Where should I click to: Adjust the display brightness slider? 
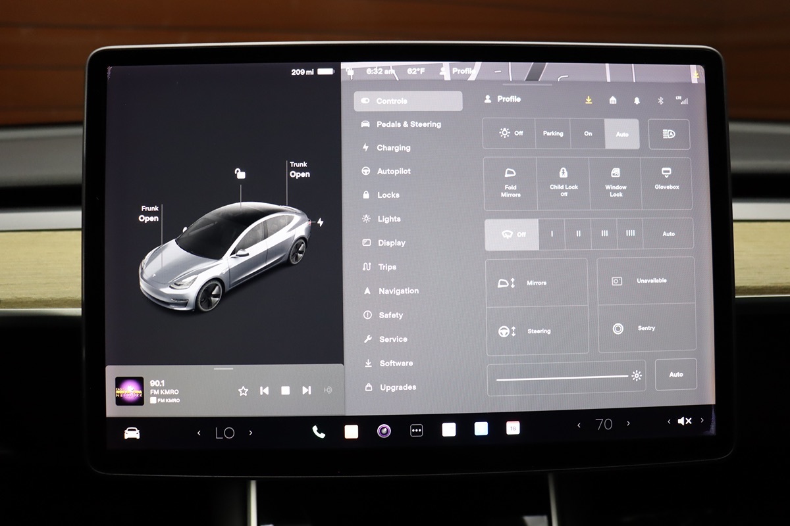tap(562, 377)
